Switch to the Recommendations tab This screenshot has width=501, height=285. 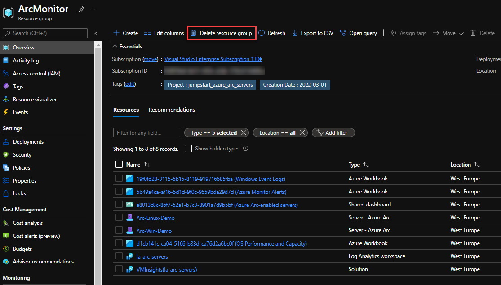point(172,110)
